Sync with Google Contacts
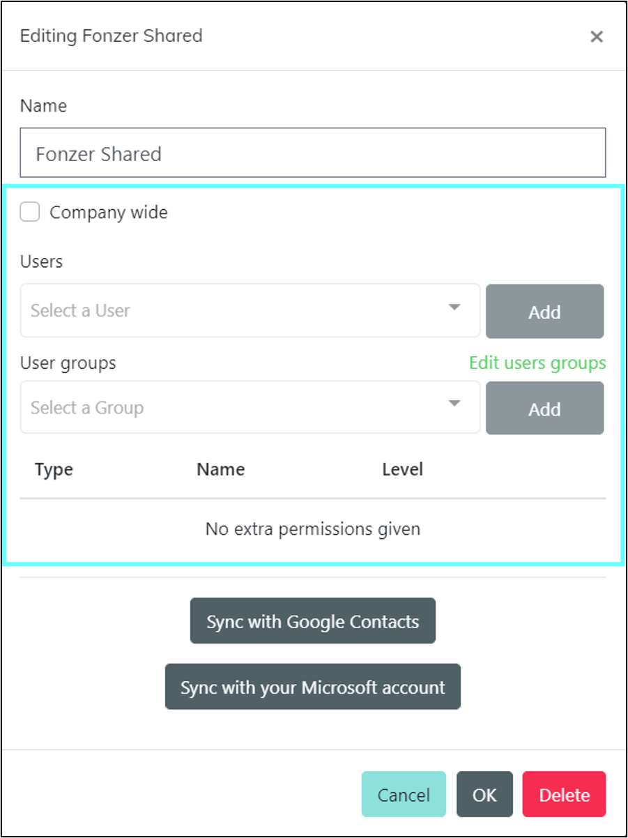 click(313, 620)
